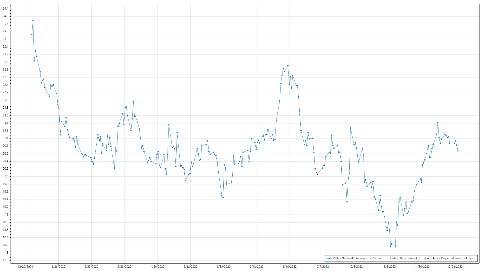
Task: Select the 21 y-axis value label
Action: click(7, 138)
